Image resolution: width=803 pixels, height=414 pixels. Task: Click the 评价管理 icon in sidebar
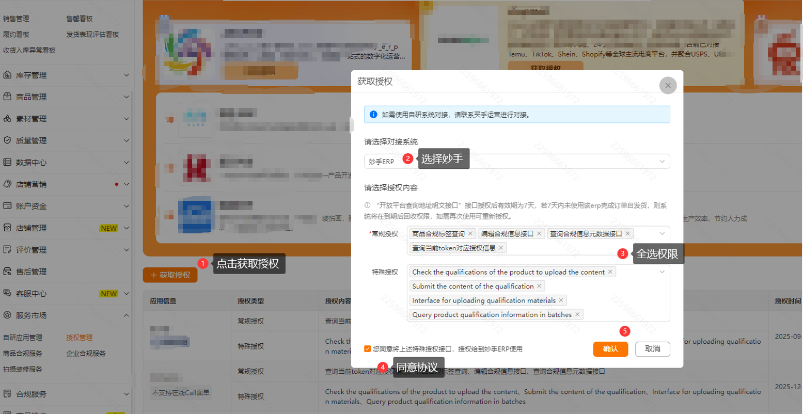click(7, 250)
